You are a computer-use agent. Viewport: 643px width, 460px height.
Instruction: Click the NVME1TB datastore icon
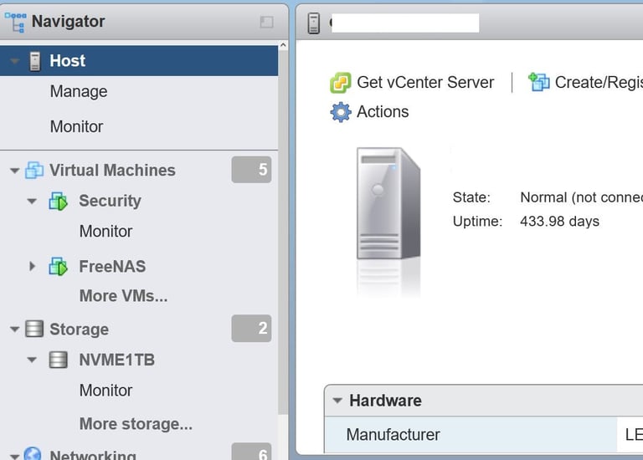coord(59,360)
